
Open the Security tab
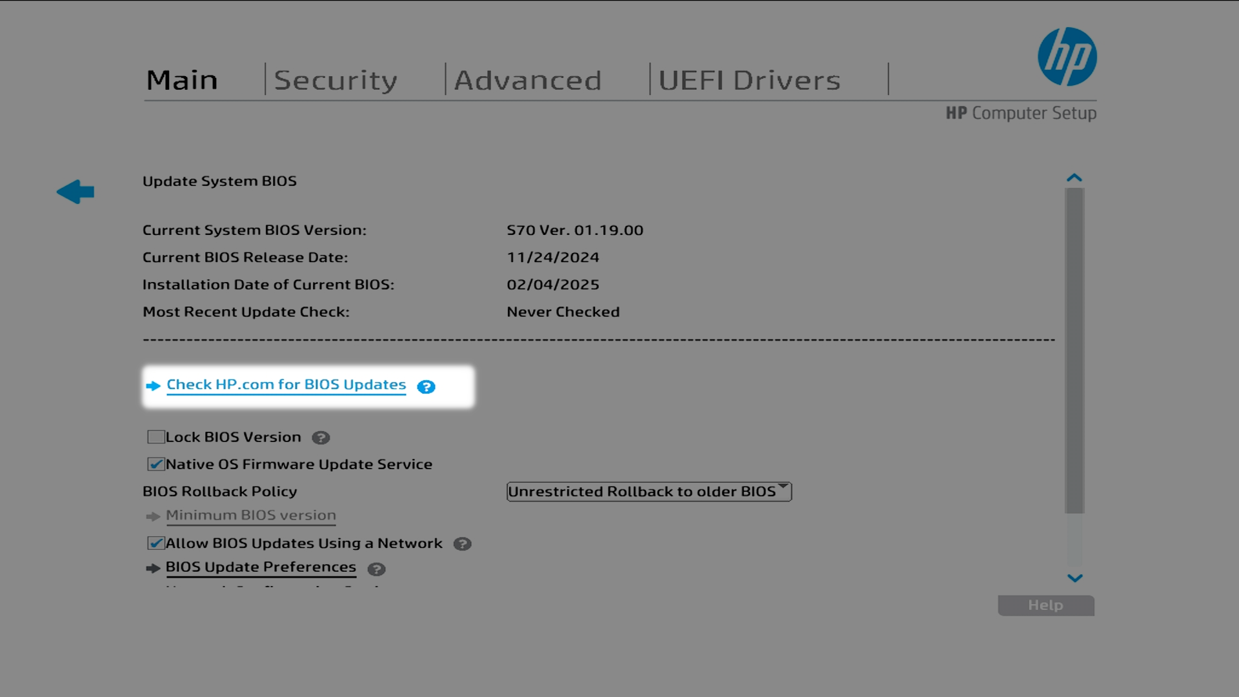(x=336, y=80)
